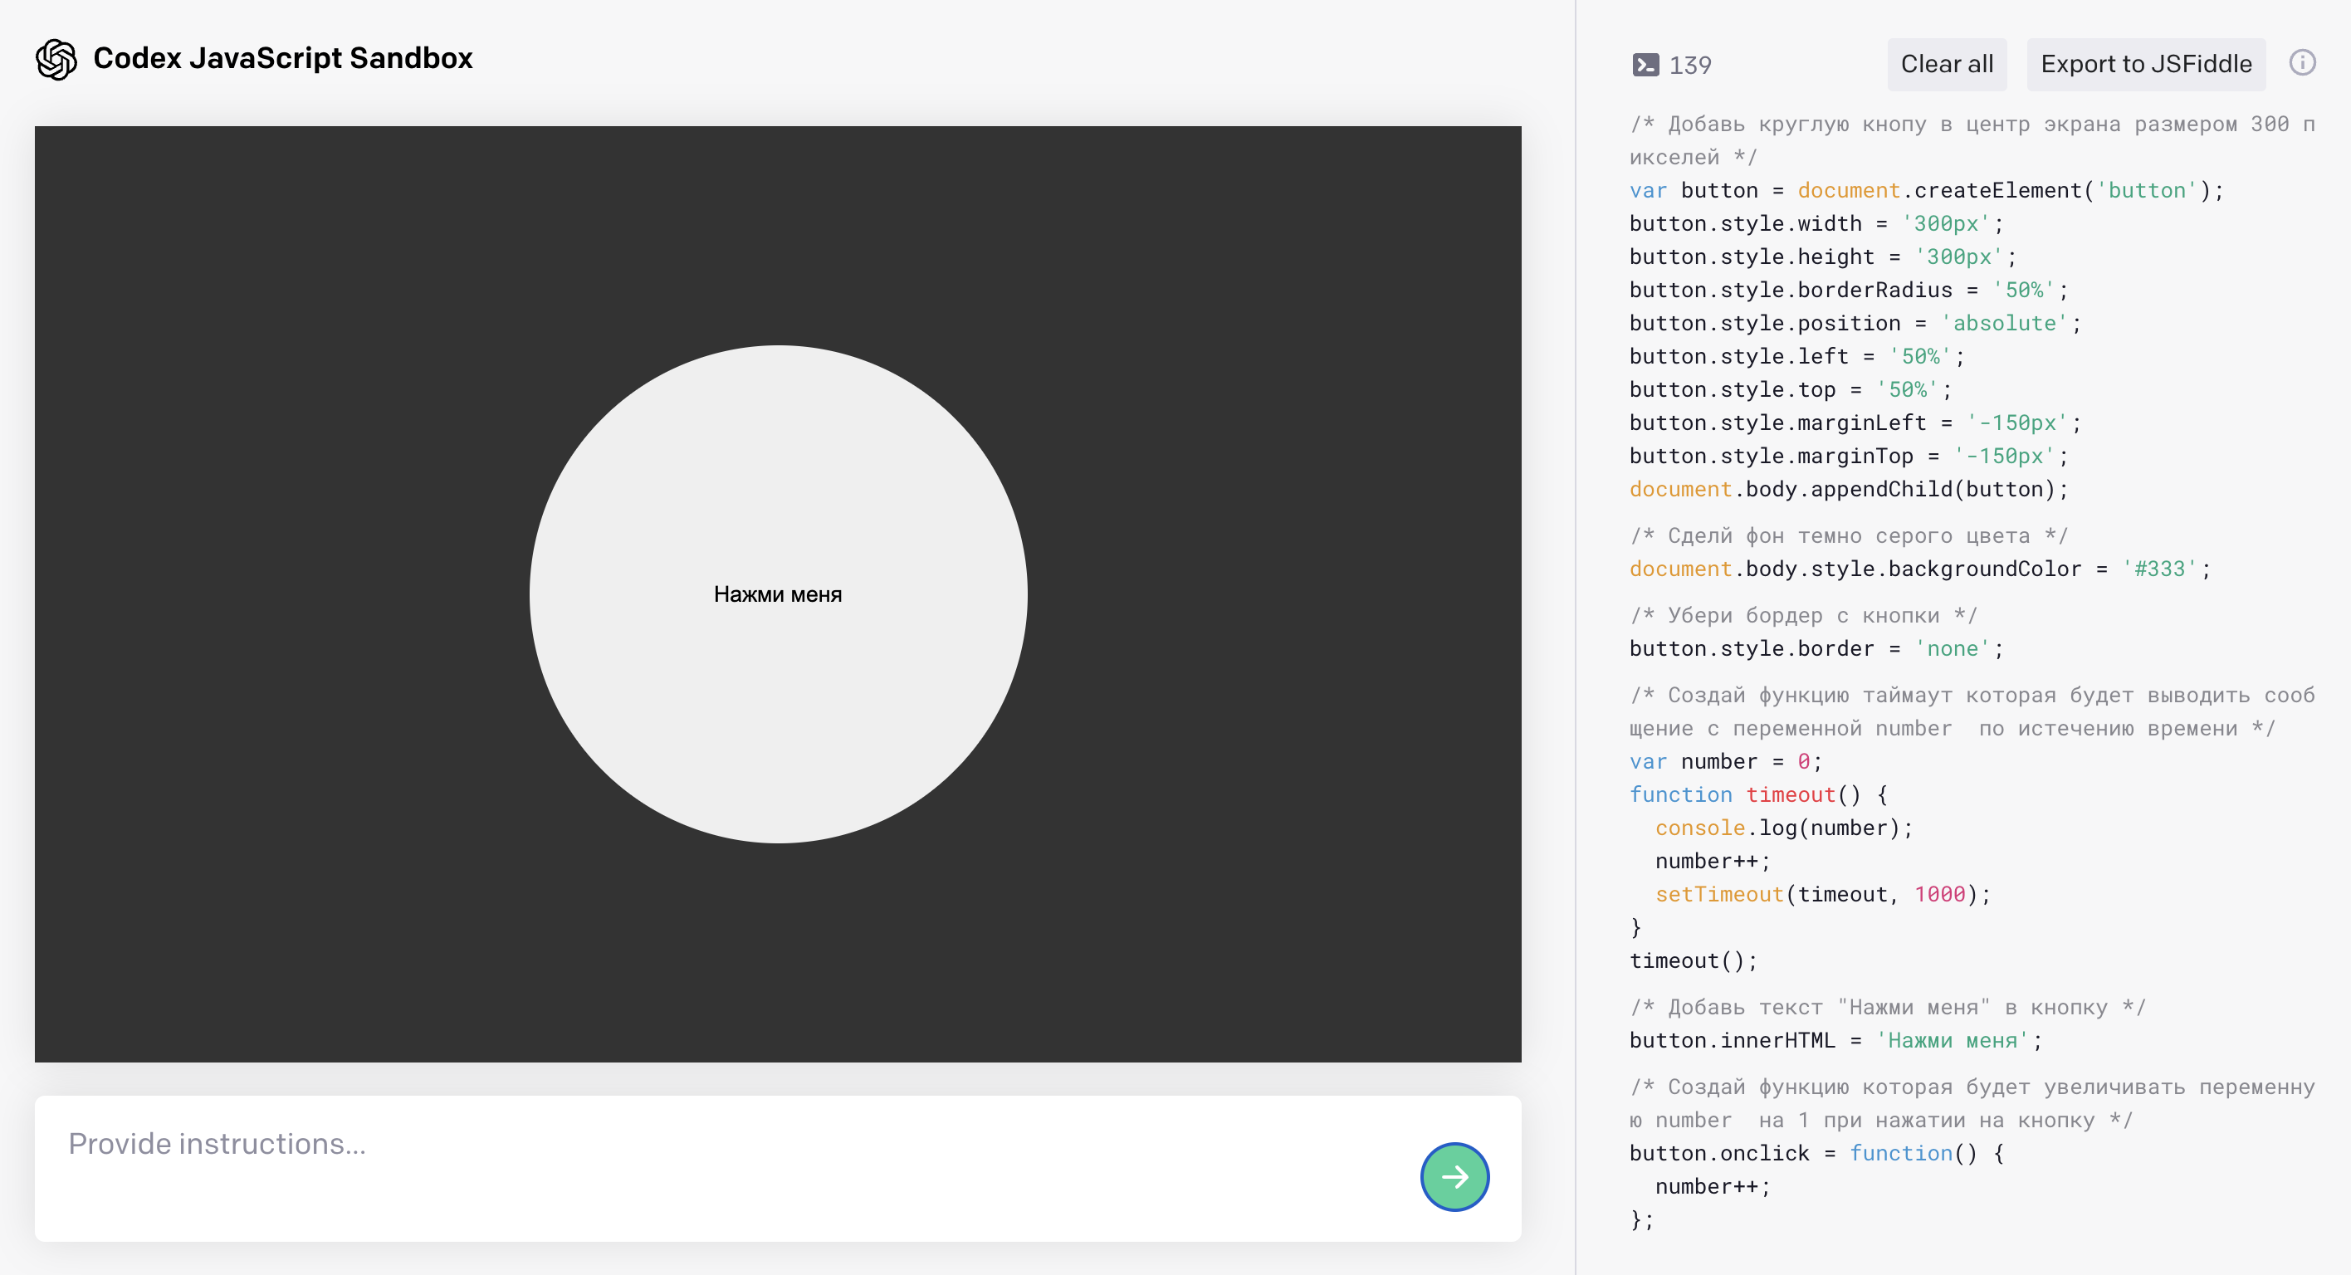The height and width of the screenshot is (1275, 2351).
Task: Click the Codex JavaScript Sandbox title
Action: (283, 58)
